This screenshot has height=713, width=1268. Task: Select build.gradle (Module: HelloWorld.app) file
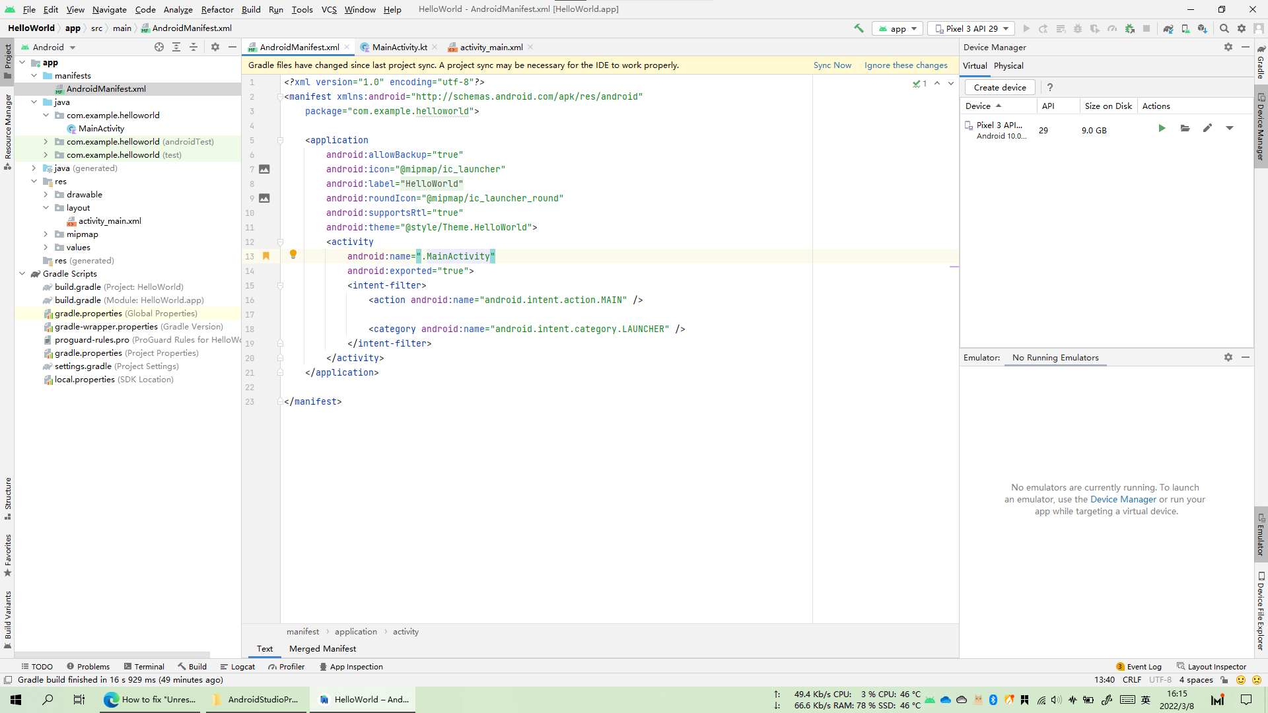pyautogui.click(x=129, y=300)
